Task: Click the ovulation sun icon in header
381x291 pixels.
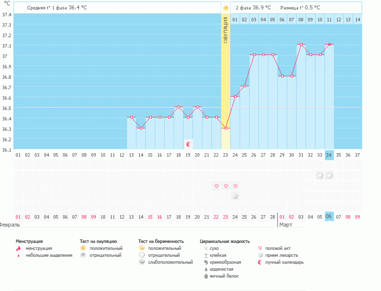Action: [226, 8]
